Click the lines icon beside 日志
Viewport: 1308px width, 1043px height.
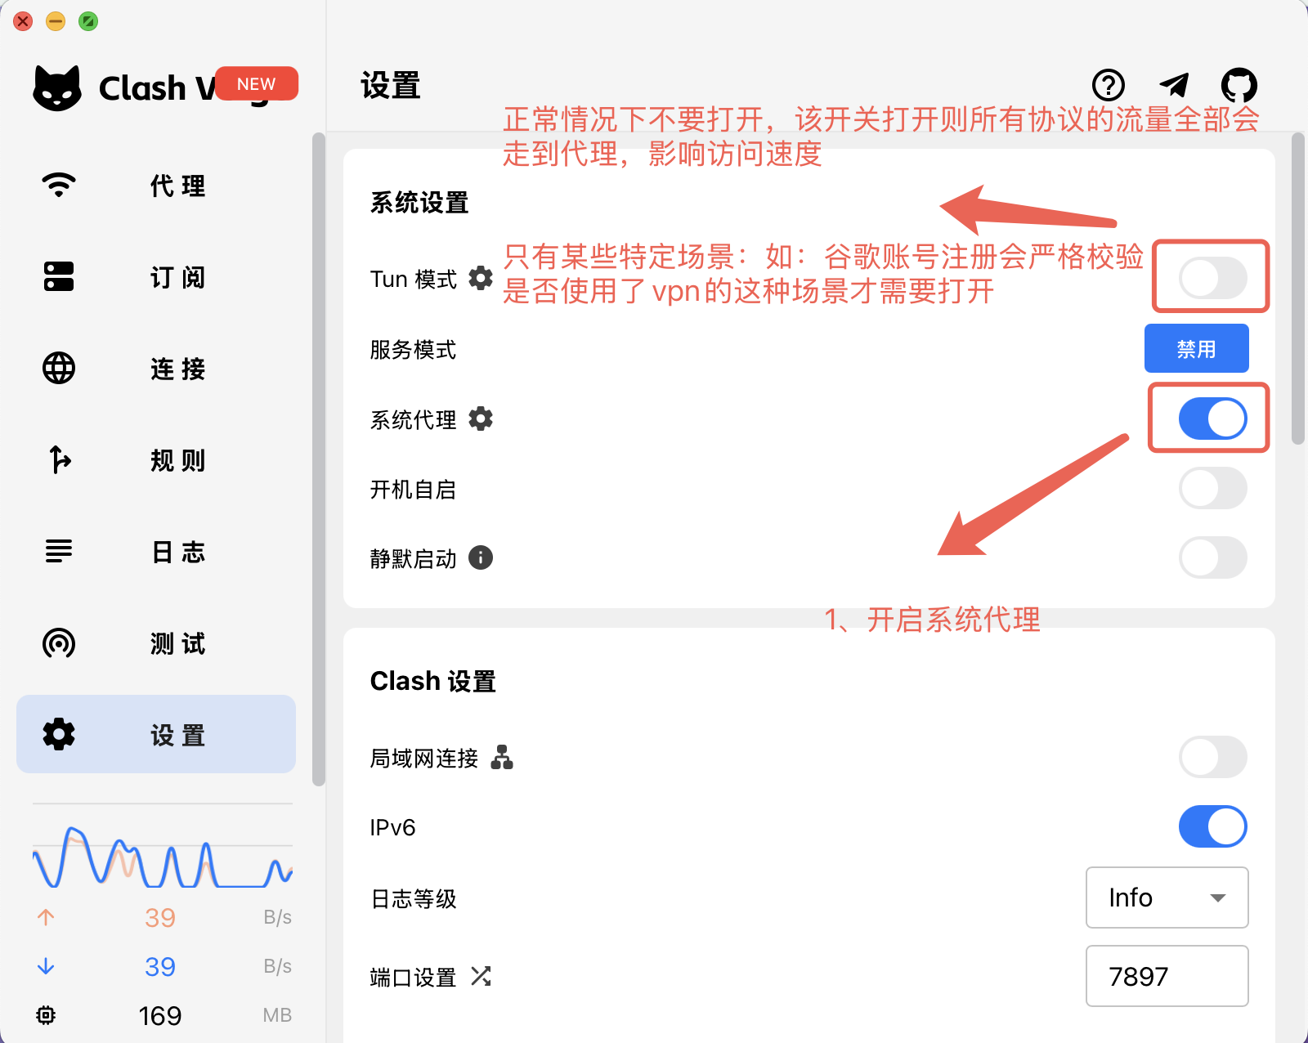point(59,551)
